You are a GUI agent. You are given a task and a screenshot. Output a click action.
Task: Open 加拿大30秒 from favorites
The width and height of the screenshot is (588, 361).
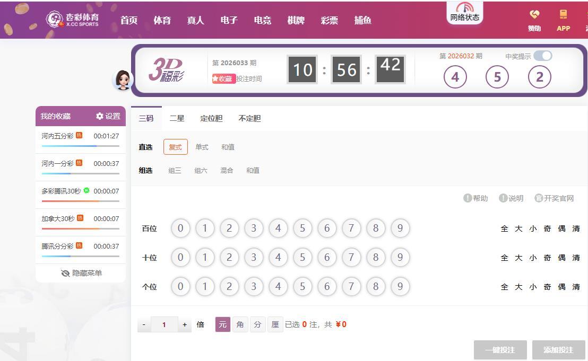tap(81, 222)
